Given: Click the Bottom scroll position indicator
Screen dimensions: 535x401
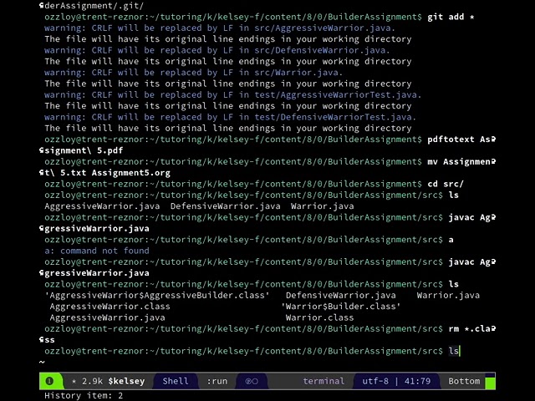Looking at the screenshot, I should click(x=464, y=381).
